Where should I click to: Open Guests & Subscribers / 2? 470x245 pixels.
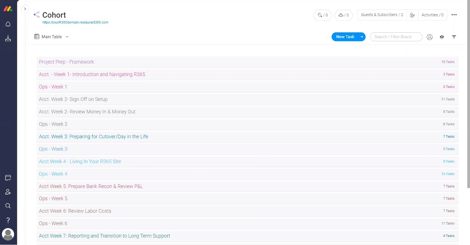[x=382, y=15]
